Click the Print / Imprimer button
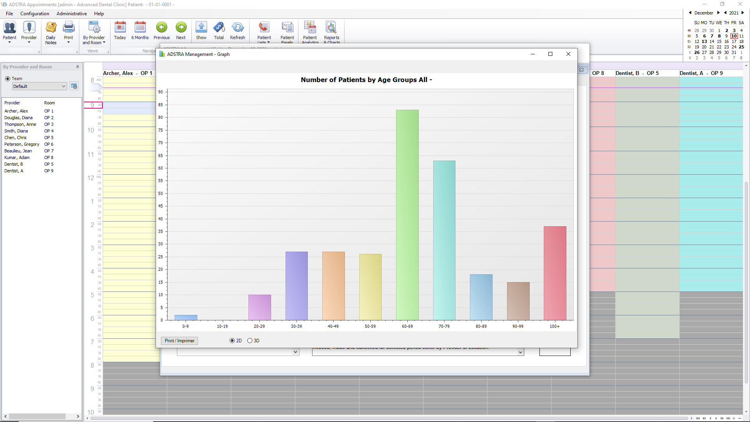Image resolution: width=750 pixels, height=422 pixels. tap(179, 340)
